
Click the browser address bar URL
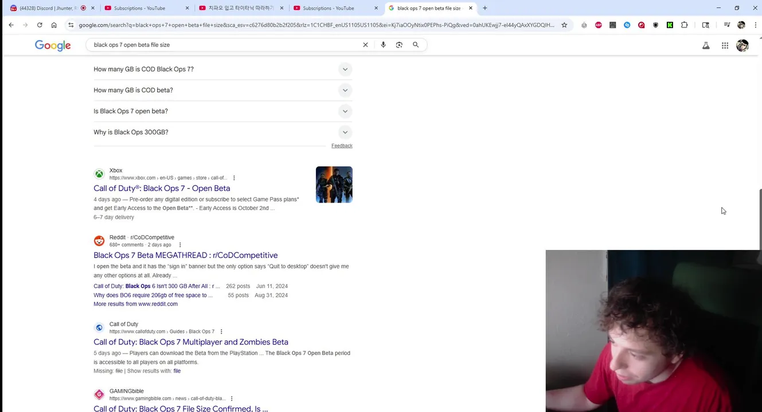[x=316, y=25]
